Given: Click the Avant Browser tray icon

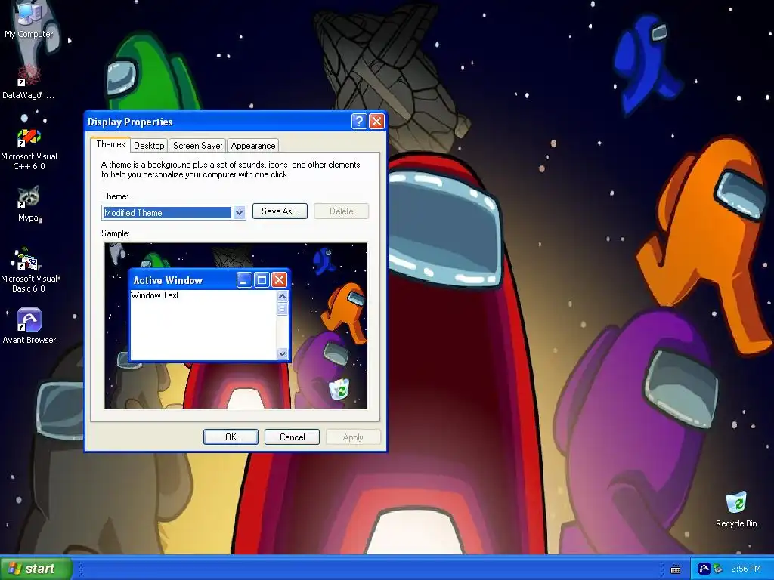Looking at the screenshot, I should pos(704,569).
